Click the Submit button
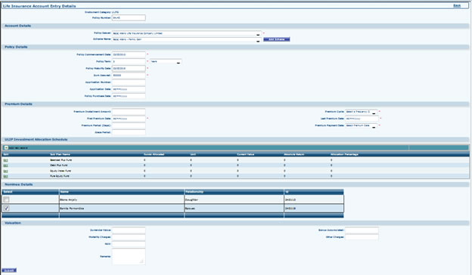This screenshot has width=472, height=275. tap(9, 270)
